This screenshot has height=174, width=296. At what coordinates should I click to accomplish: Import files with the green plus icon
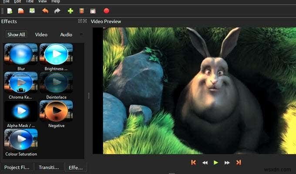click(71, 11)
